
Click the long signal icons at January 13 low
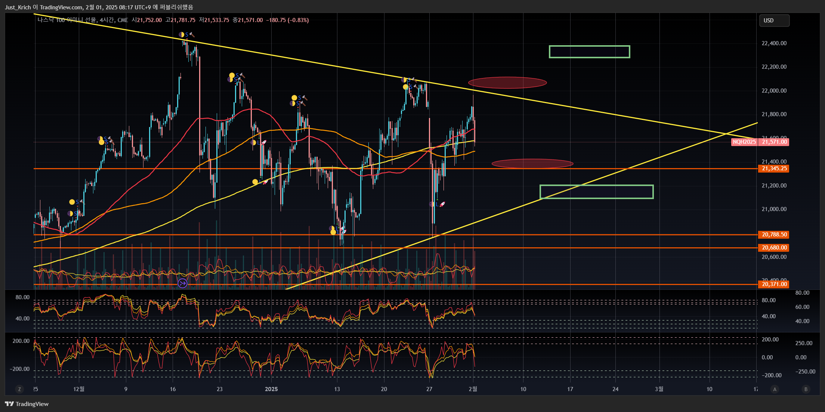pyautogui.click(x=338, y=230)
